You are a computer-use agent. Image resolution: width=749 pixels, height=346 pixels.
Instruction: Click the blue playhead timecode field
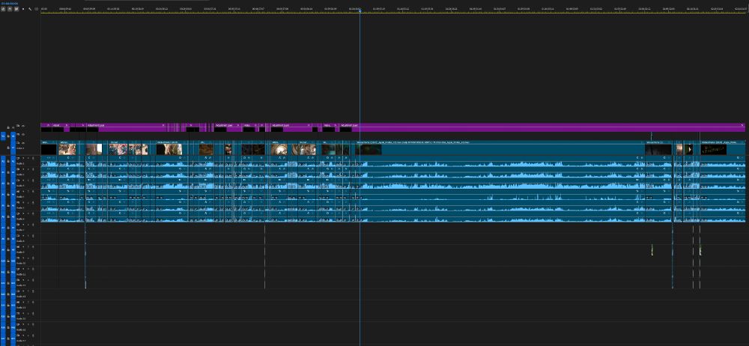(9, 3)
